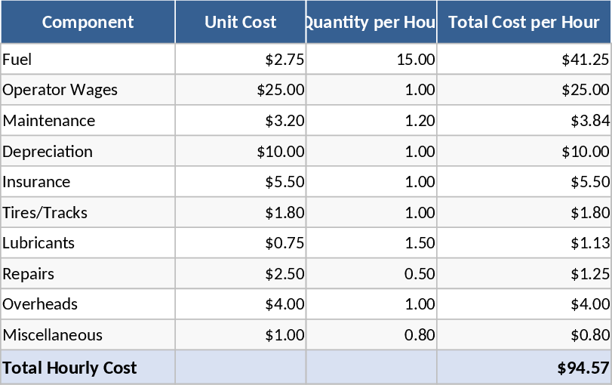Select the Unit Cost header cell
Image resolution: width=612 pixels, height=385 pixels.
[240, 22]
